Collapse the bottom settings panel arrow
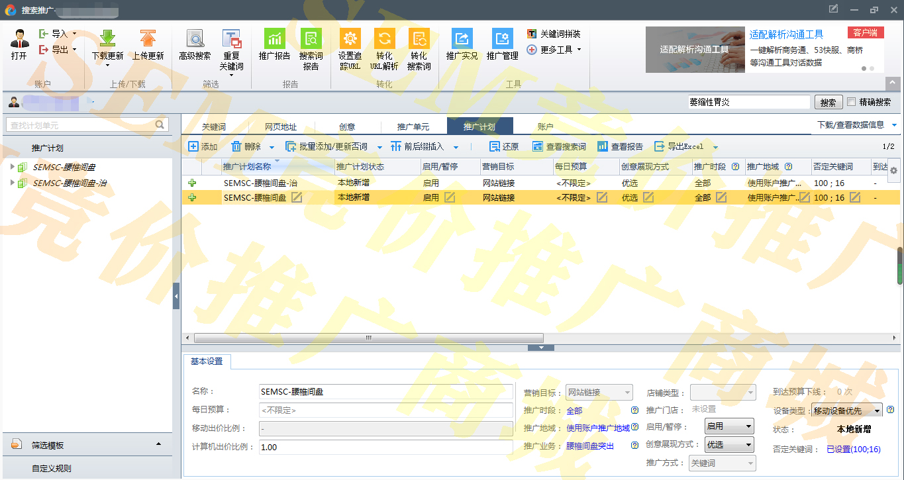This screenshot has width=904, height=480. pos(541,348)
